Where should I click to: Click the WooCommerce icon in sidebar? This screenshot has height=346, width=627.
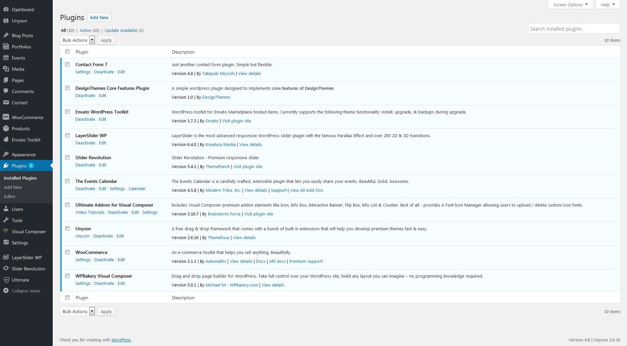click(6, 117)
